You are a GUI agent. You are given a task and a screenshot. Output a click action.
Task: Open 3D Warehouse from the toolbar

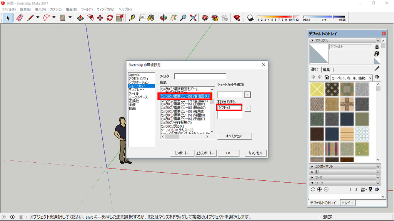tap(205, 18)
